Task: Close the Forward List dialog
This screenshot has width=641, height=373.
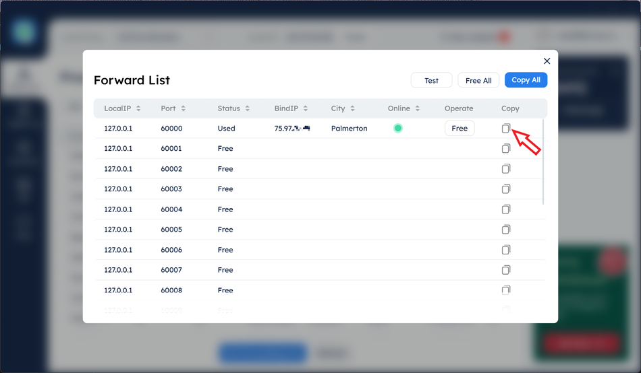Action: 547,61
